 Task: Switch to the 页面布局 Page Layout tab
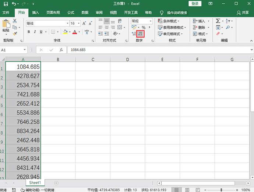(53, 13)
